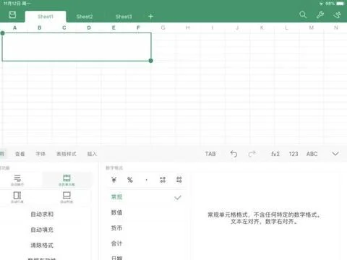347x260 pixels.
Task: Switch to the Sheet1 tab
Action: click(46, 17)
